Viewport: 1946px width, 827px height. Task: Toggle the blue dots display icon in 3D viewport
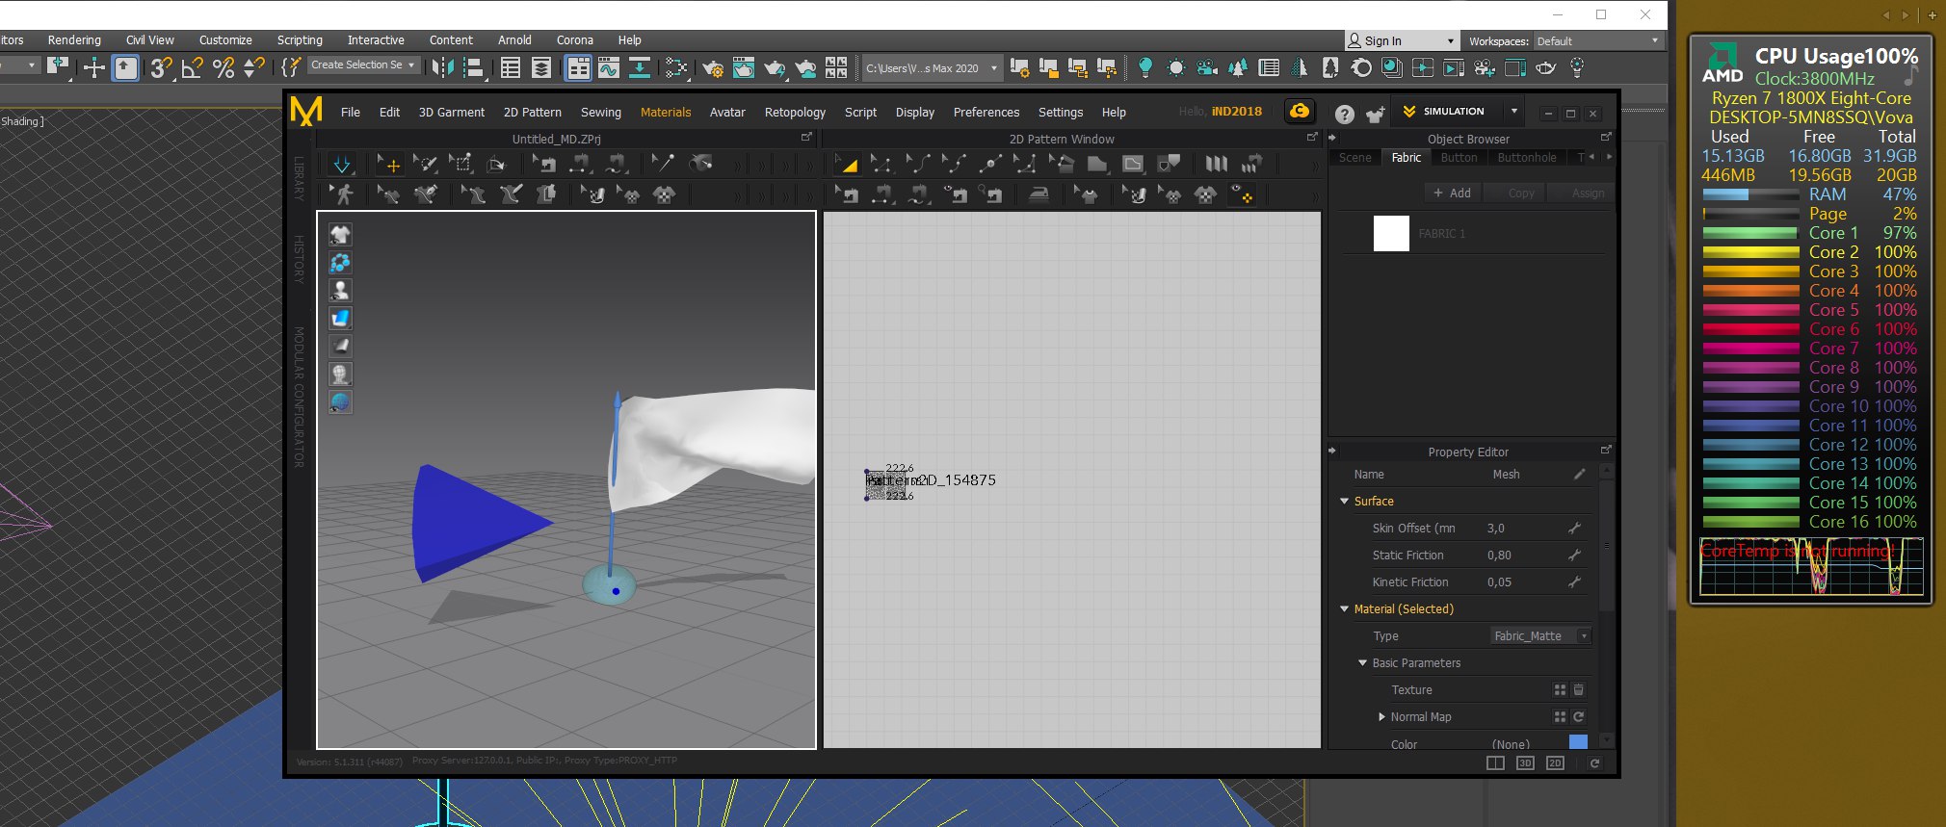[340, 263]
